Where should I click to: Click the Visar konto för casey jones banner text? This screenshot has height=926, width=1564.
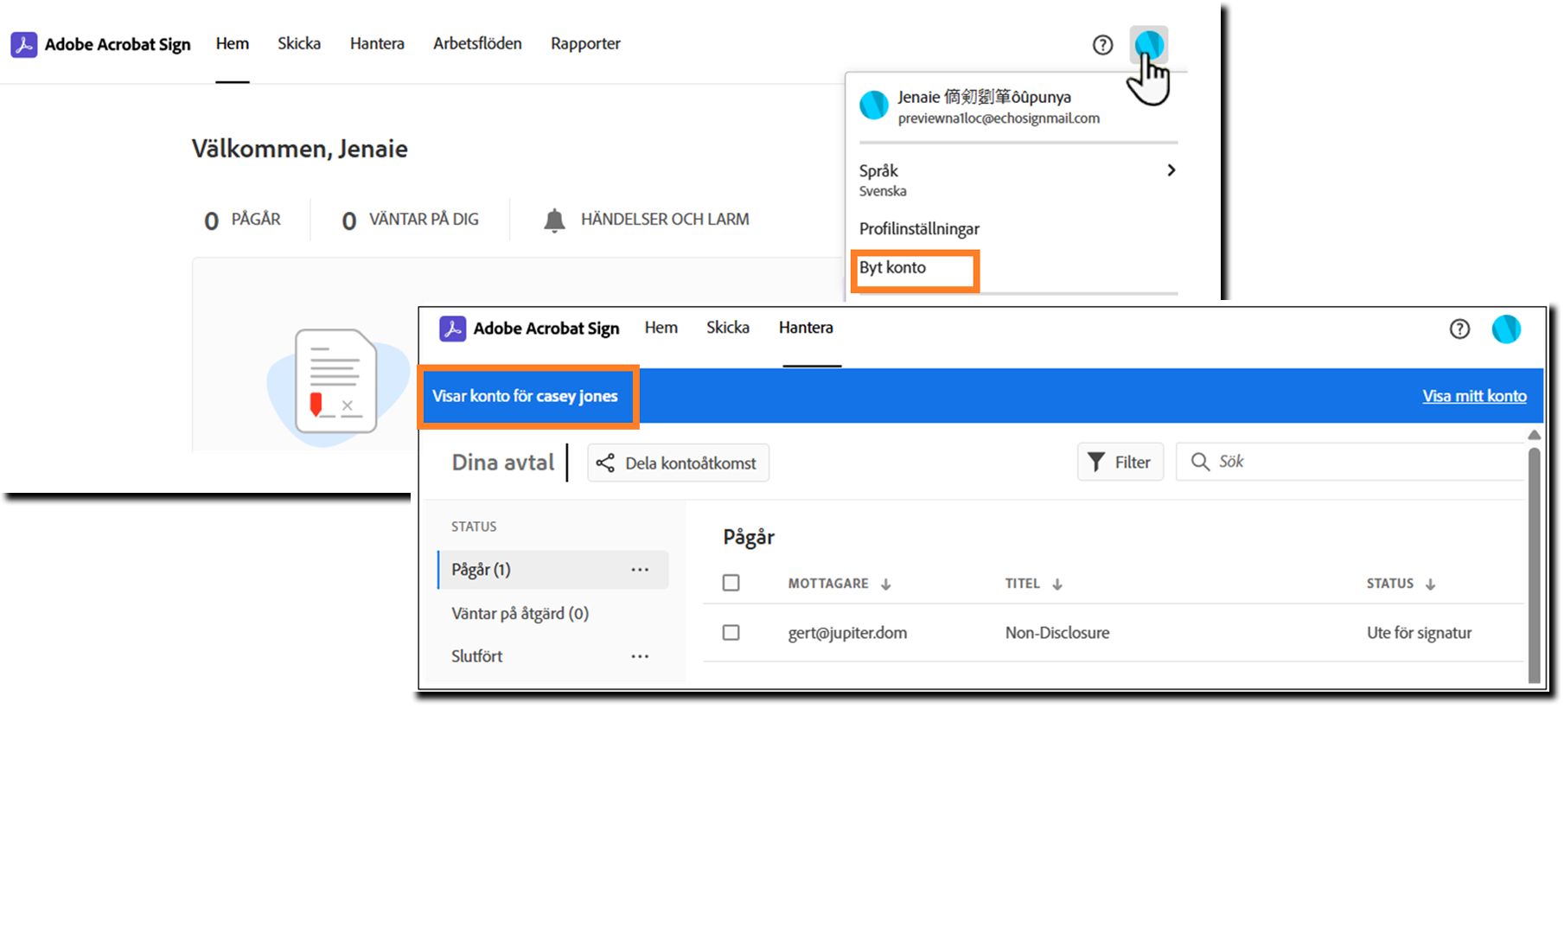coord(525,396)
